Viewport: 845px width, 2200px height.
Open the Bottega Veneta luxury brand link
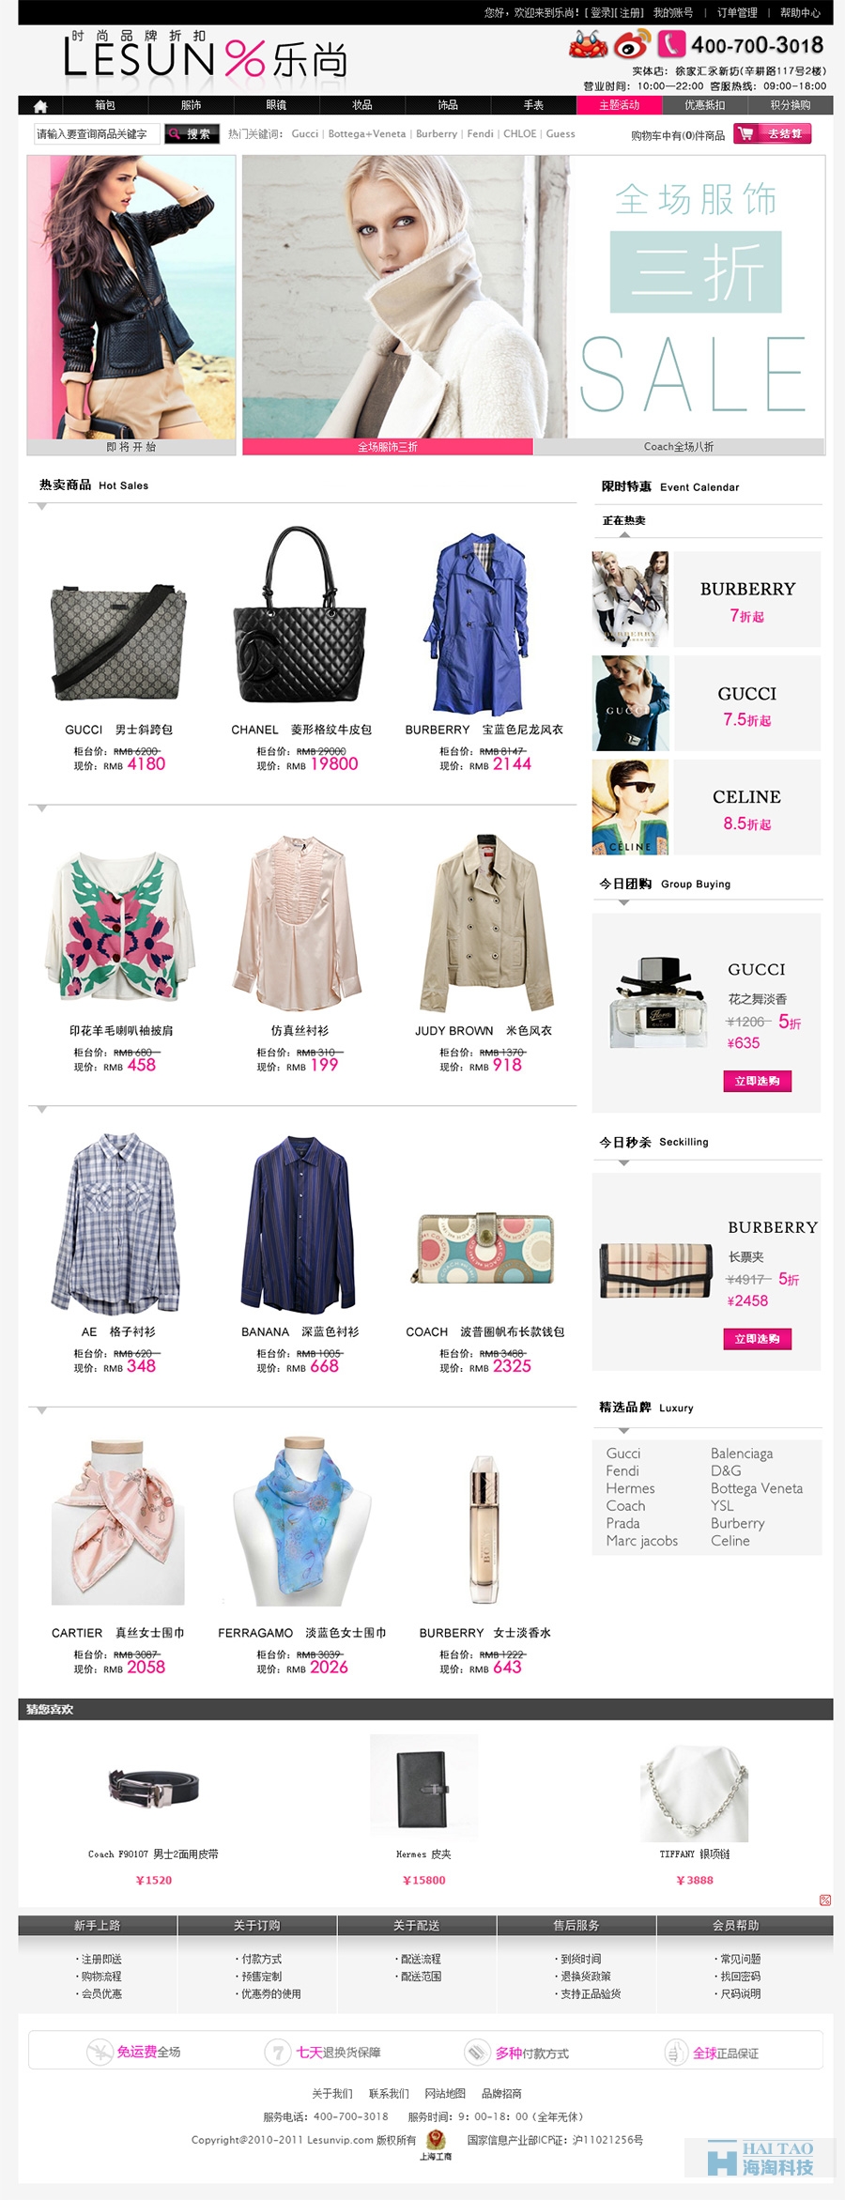pos(757,1488)
